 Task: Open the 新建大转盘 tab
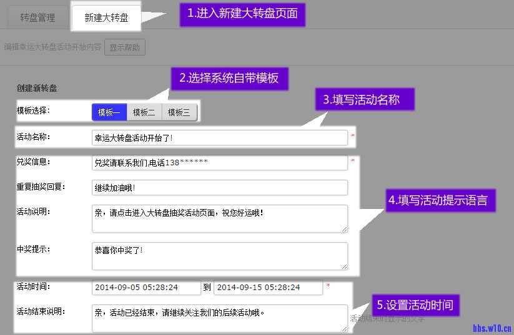106,17
